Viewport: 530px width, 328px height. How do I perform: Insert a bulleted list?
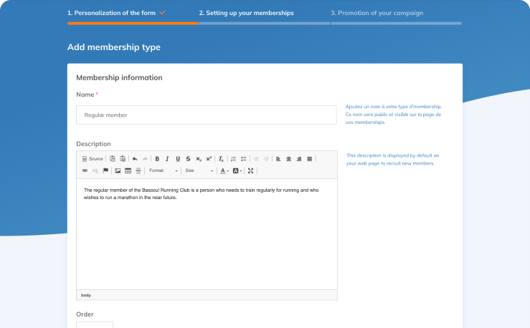[243, 158]
